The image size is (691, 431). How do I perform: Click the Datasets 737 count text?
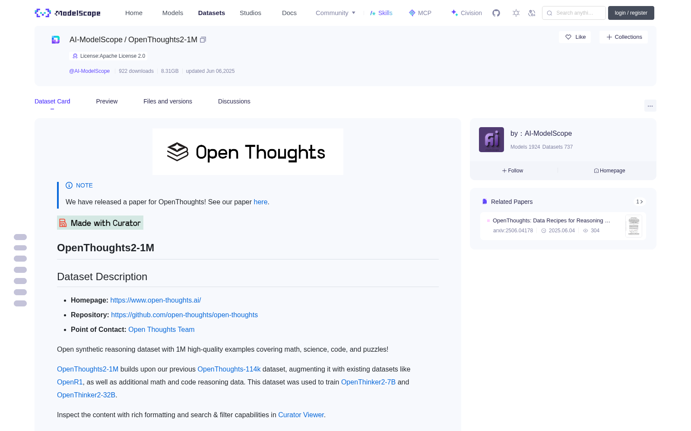click(558, 147)
